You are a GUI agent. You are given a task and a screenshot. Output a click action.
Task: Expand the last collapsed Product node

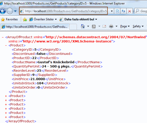point(6,117)
